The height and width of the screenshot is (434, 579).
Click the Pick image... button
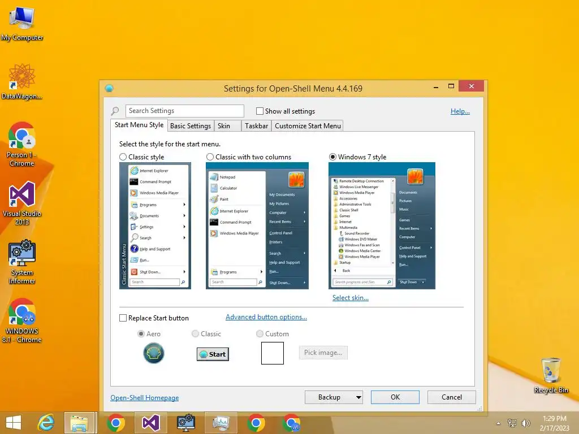click(323, 353)
